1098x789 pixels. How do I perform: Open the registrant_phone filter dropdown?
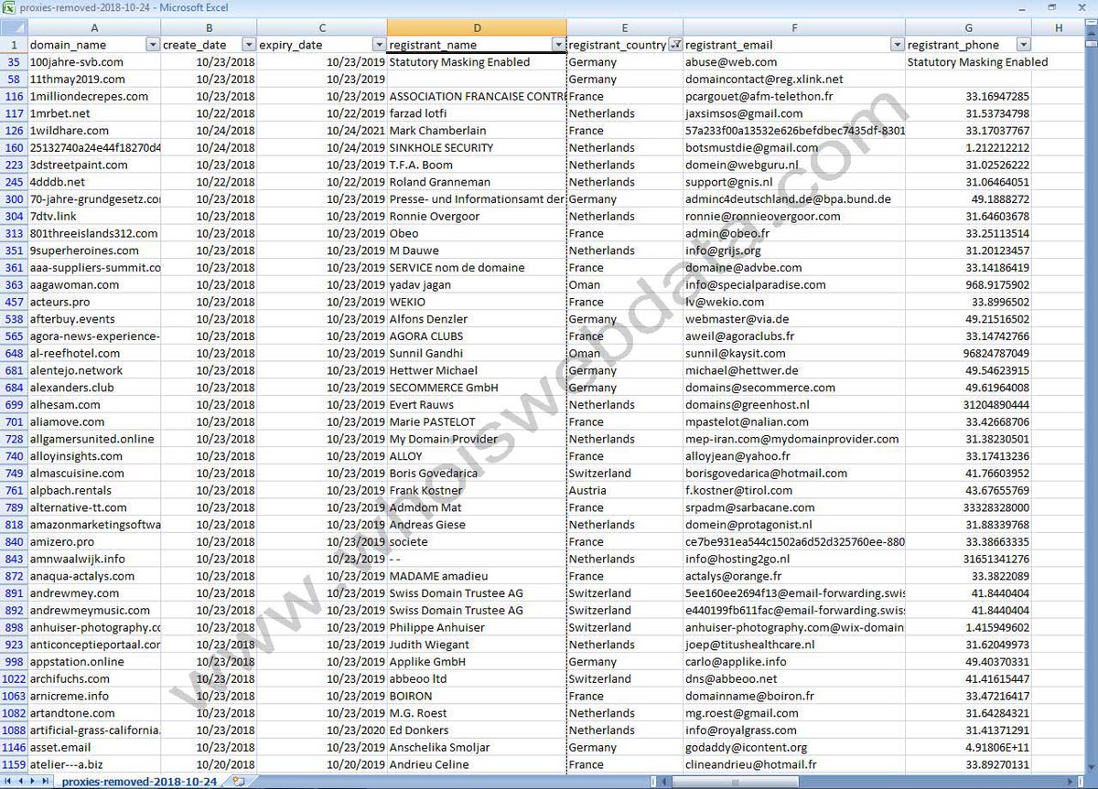pyautogui.click(x=1023, y=45)
